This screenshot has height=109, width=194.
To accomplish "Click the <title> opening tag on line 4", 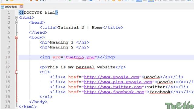I will pyautogui.click(x=48, y=28).
